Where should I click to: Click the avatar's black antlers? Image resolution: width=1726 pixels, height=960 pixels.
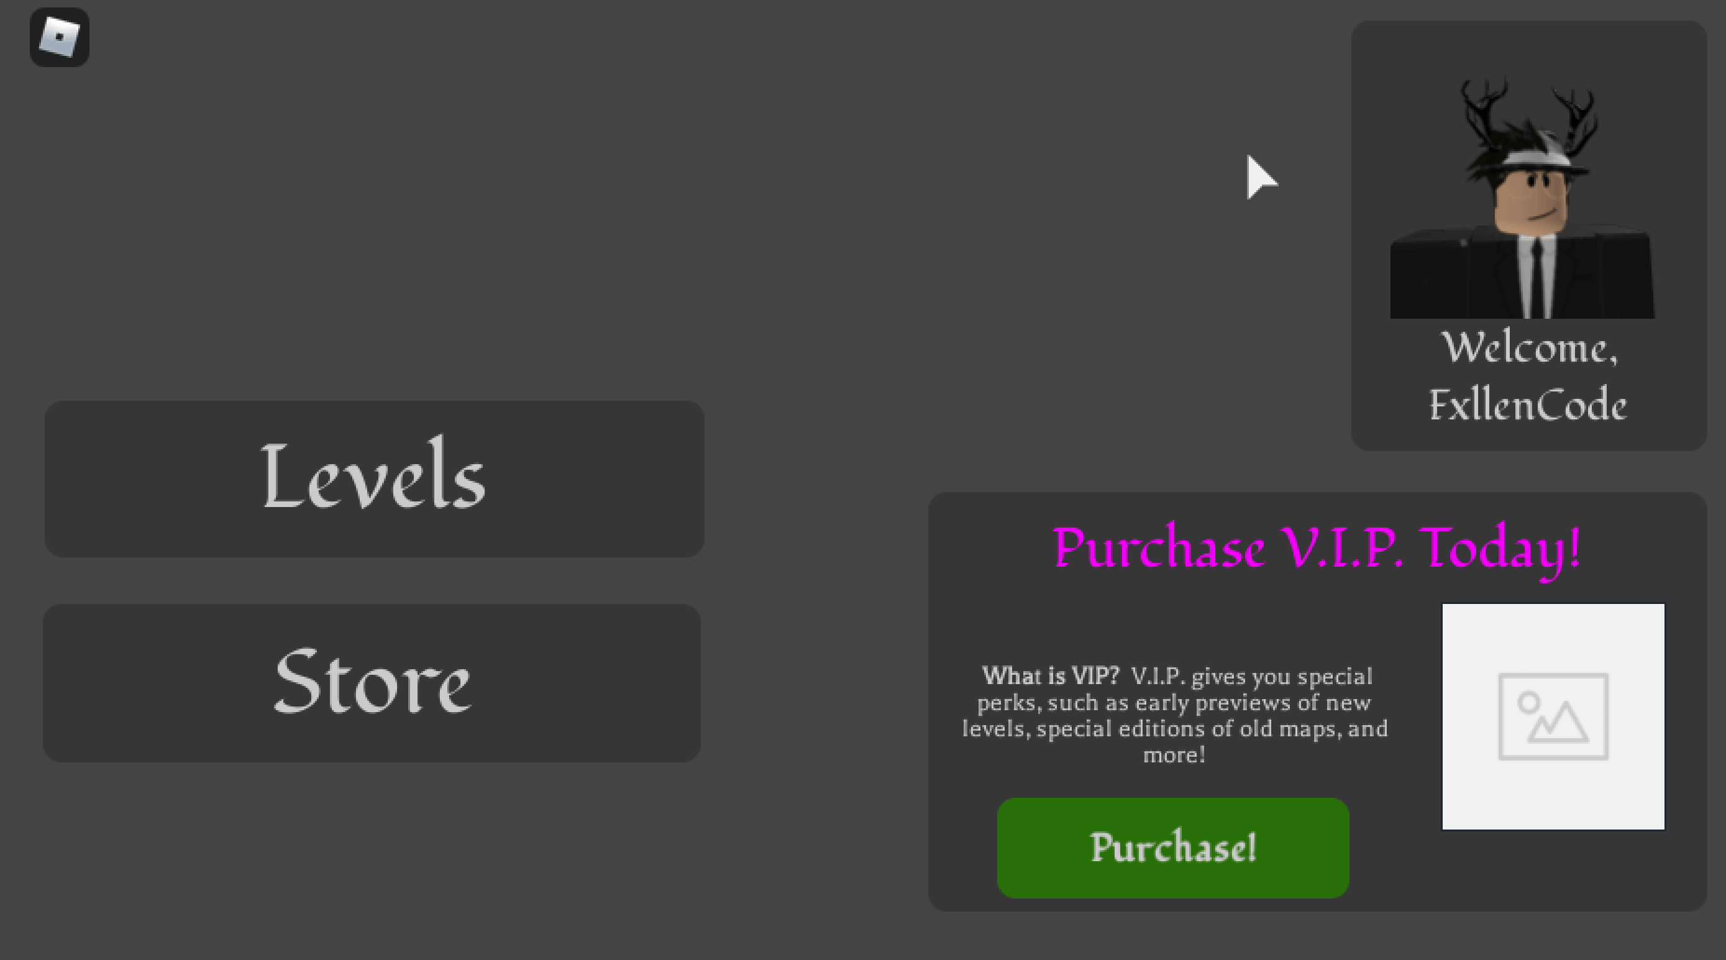pyautogui.click(x=1528, y=114)
